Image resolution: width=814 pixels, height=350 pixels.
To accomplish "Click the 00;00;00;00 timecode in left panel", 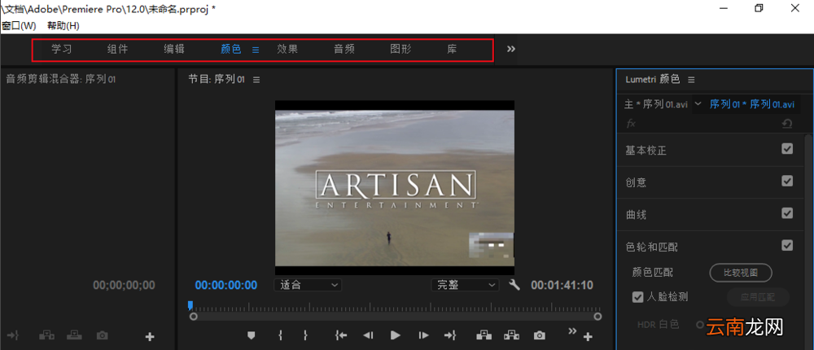I will tap(124, 285).
